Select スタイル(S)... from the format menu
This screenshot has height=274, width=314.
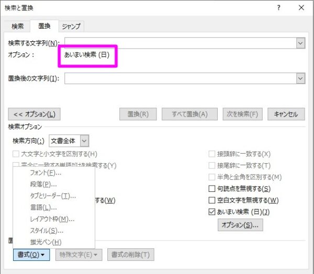coord(47,231)
